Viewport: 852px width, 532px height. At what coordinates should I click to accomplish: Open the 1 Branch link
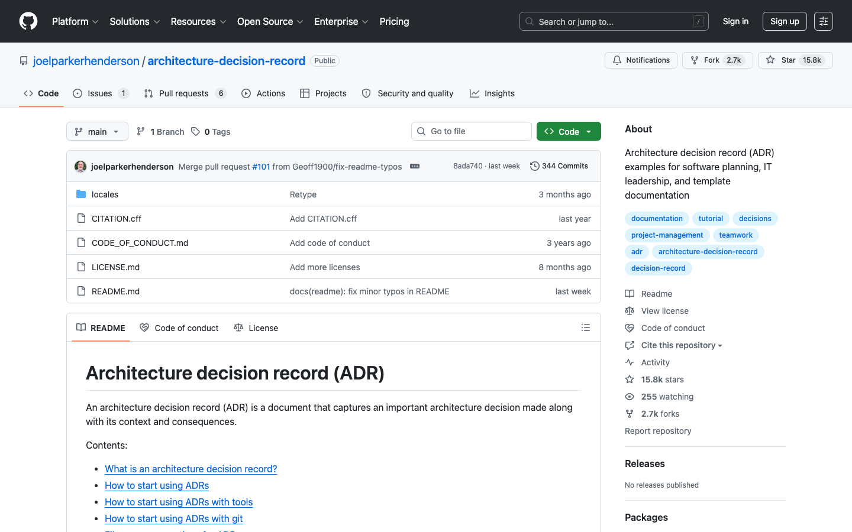click(160, 132)
